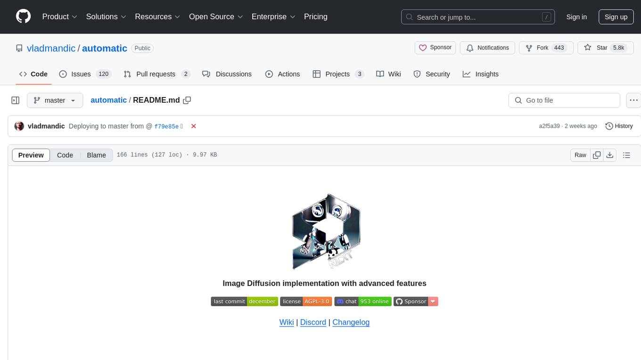Open commit hash a2f5a39
This screenshot has height=360, width=641.
pos(549,126)
